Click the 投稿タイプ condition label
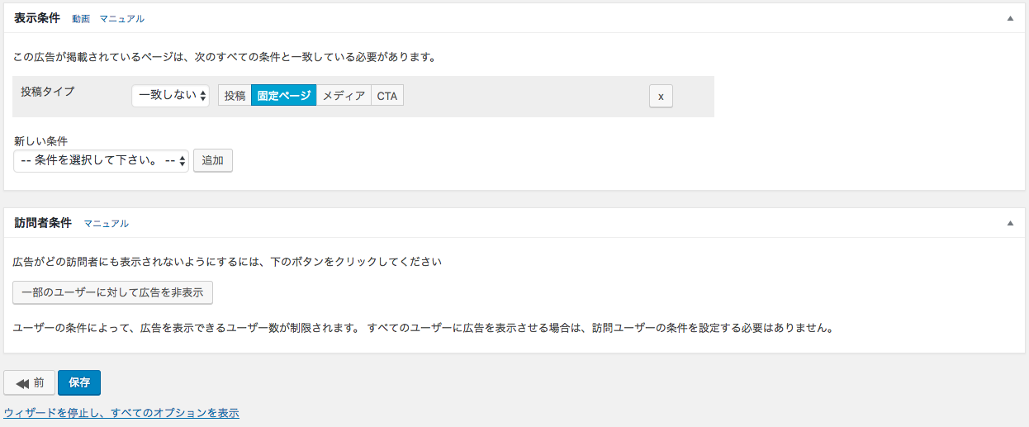Screen dimensions: 1029x427 [47, 91]
